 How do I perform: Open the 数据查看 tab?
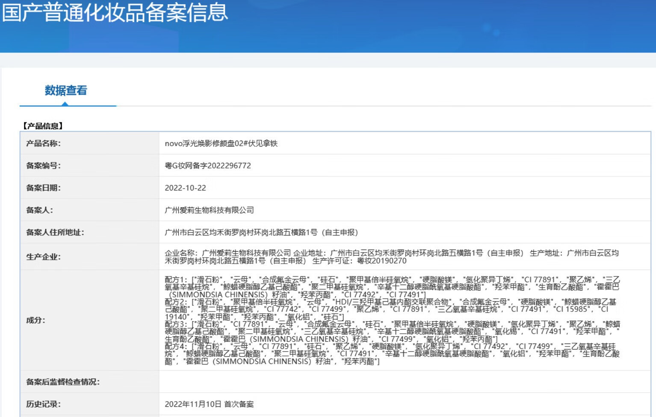pyautogui.click(x=66, y=91)
